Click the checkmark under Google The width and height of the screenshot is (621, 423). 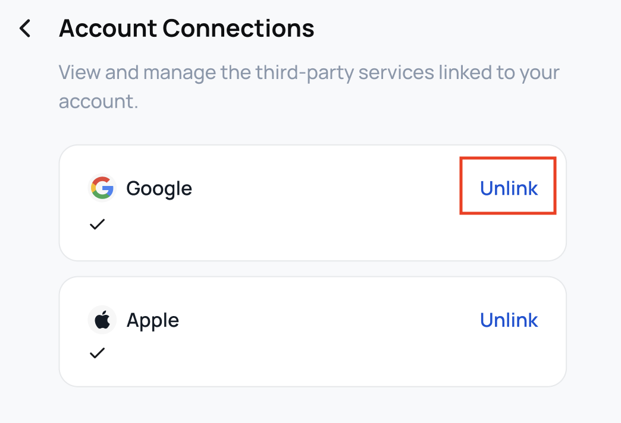tap(97, 224)
